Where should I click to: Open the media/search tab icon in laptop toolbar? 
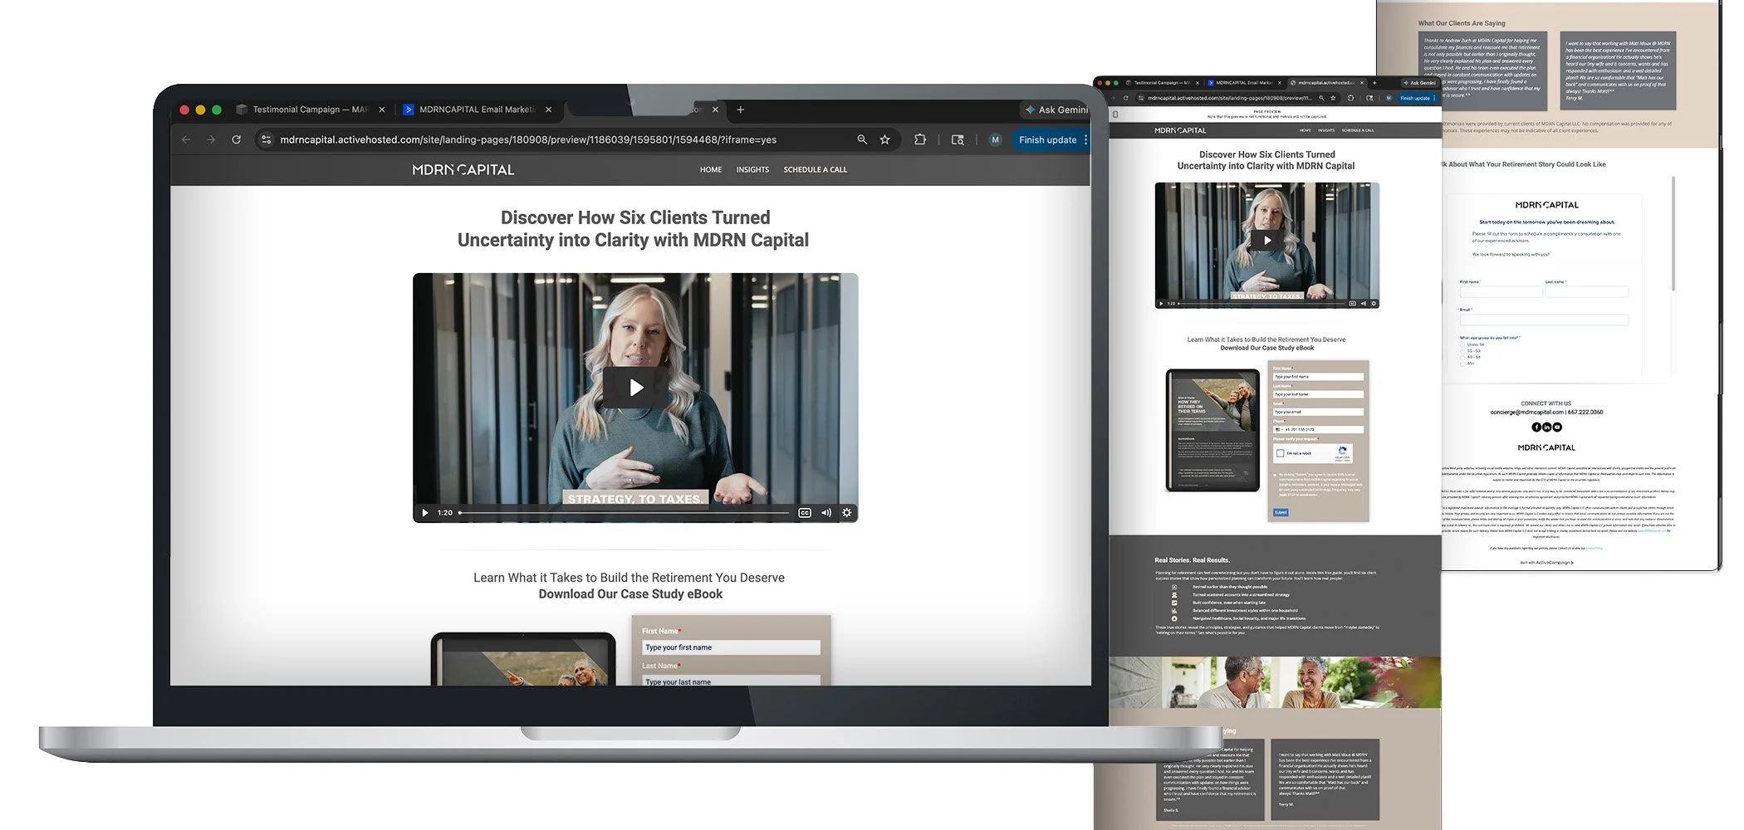[x=958, y=139]
